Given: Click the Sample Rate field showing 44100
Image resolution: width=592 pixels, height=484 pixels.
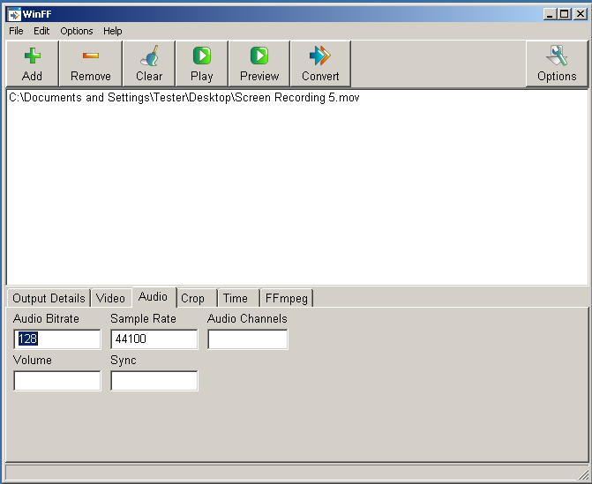Looking at the screenshot, I should click(154, 339).
